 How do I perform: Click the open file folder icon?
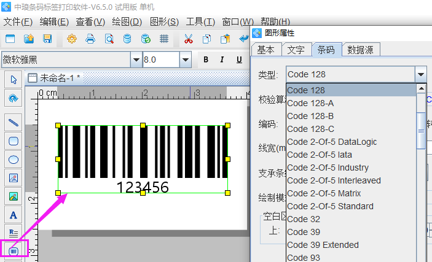[x=29, y=39]
